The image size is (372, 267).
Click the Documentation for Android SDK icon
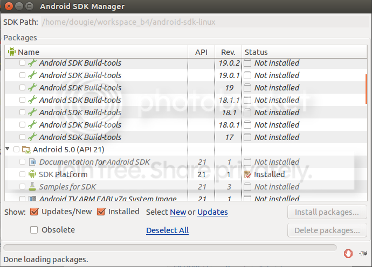[32, 162]
